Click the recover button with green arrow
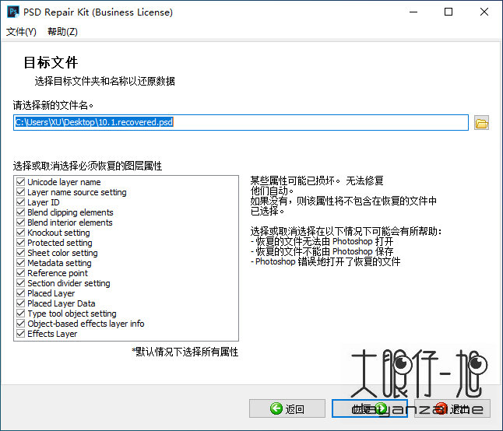The width and height of the screenshot is (503, 431). click(x=370, y=408)
